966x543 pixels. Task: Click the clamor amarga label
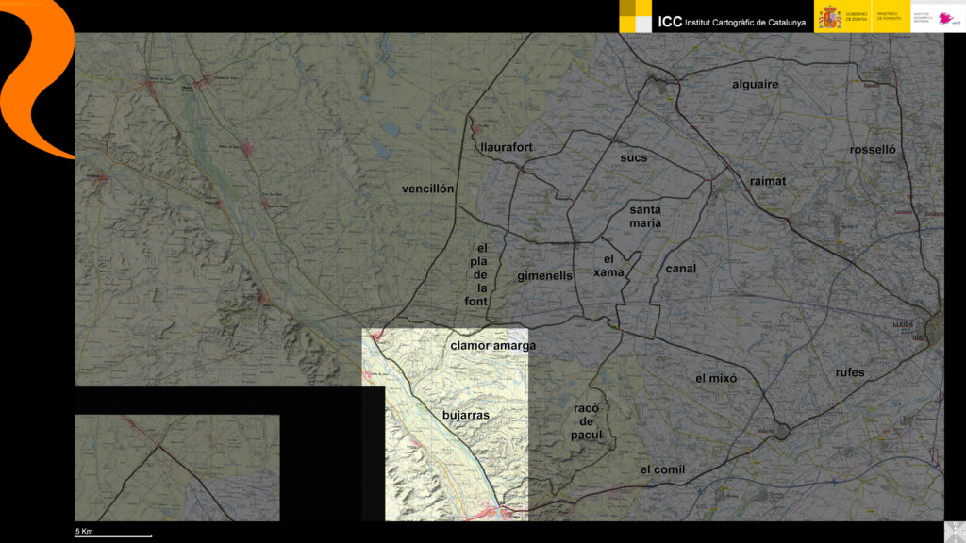pos(492,346)
